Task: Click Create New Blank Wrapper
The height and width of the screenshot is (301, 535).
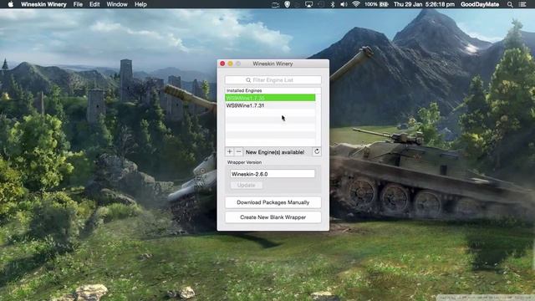Action: pyautogui.click(x=273, y=217)
